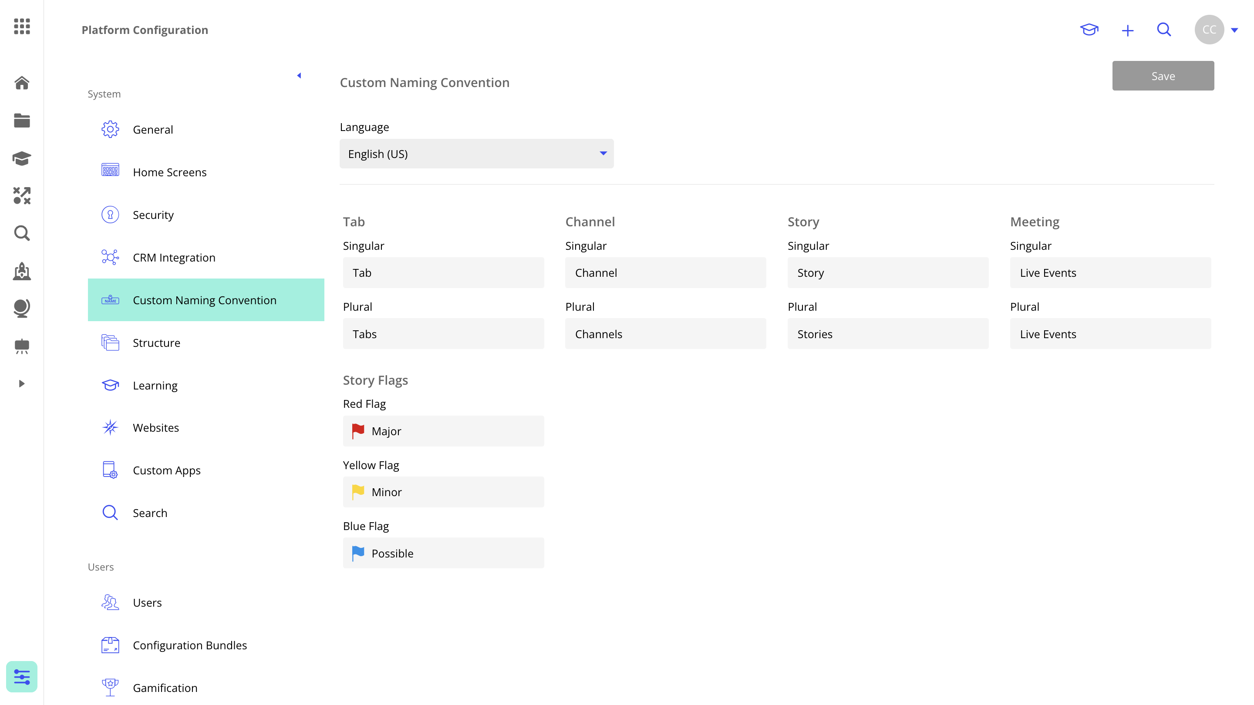Click the teal sliders icon at bottom left

(22, 676)
